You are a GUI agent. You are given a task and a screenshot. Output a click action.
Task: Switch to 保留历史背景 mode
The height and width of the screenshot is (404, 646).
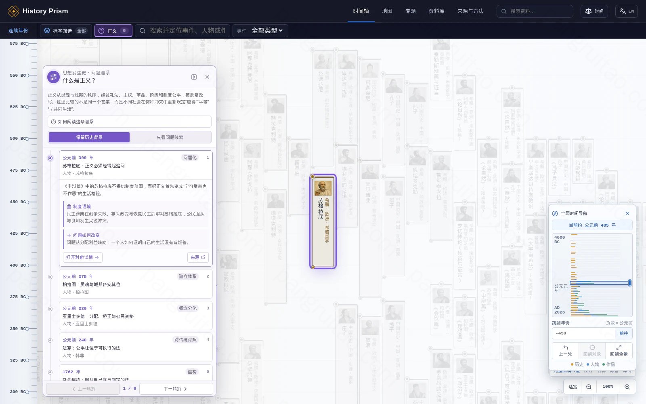pyautogui.click(x=89, y=137)
